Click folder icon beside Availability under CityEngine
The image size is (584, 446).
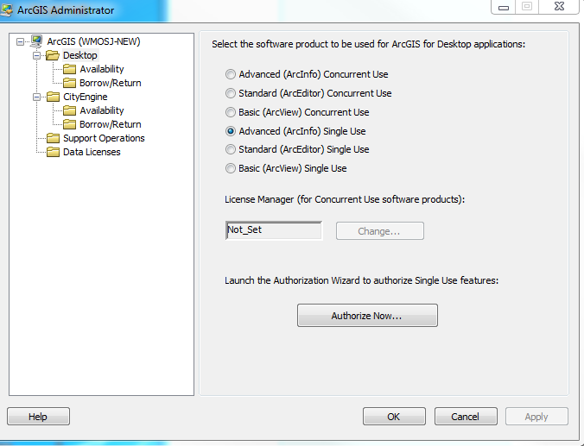70,110
